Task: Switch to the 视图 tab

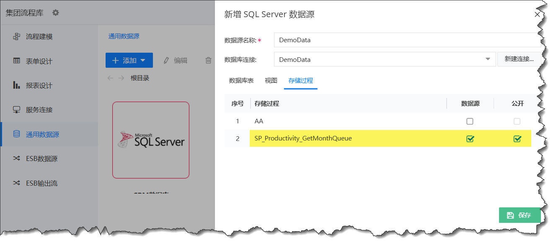Action: click(271, 81)
